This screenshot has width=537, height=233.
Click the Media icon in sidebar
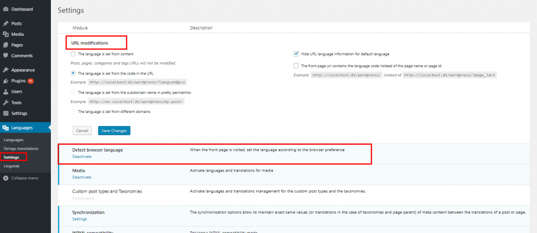coord(5,34)
